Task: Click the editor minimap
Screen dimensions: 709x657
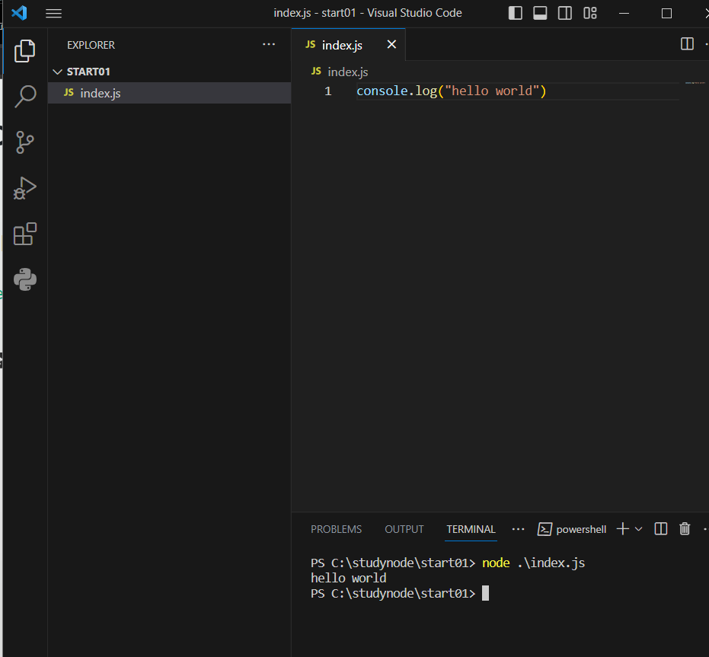Action: (x=695, y=83)
